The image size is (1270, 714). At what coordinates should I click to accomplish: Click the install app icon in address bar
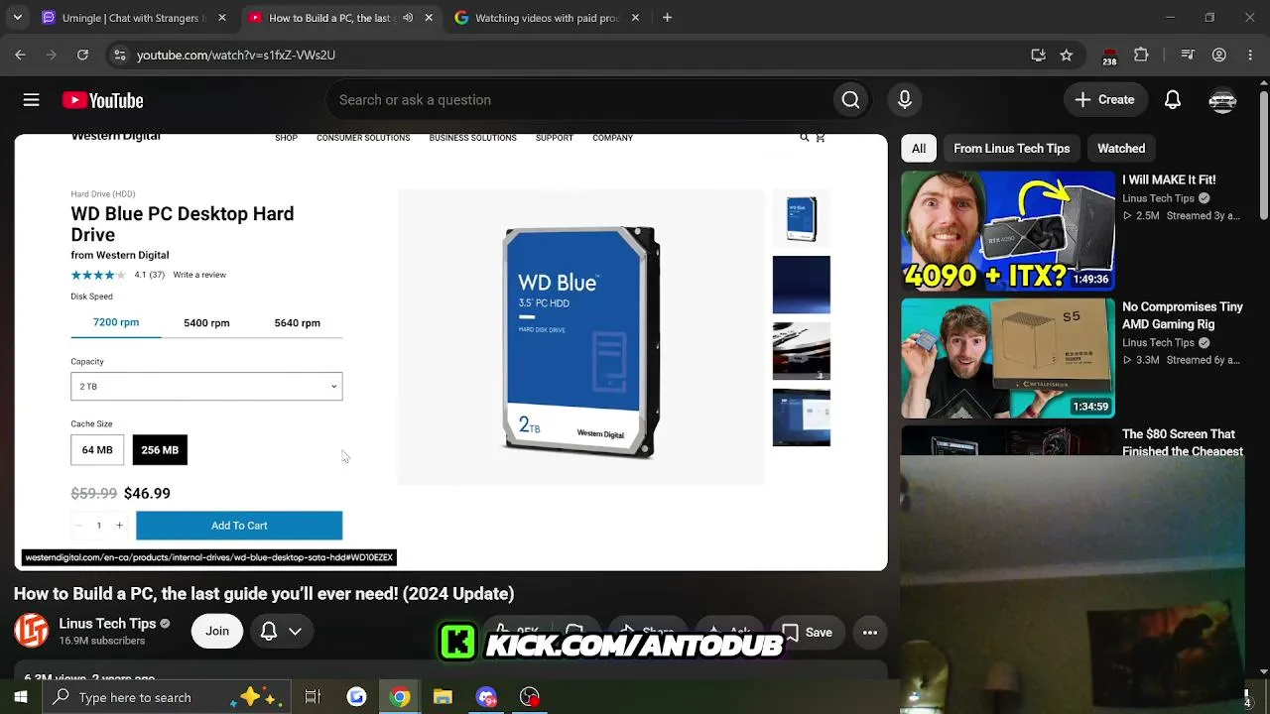click(x=1038, y=56)
